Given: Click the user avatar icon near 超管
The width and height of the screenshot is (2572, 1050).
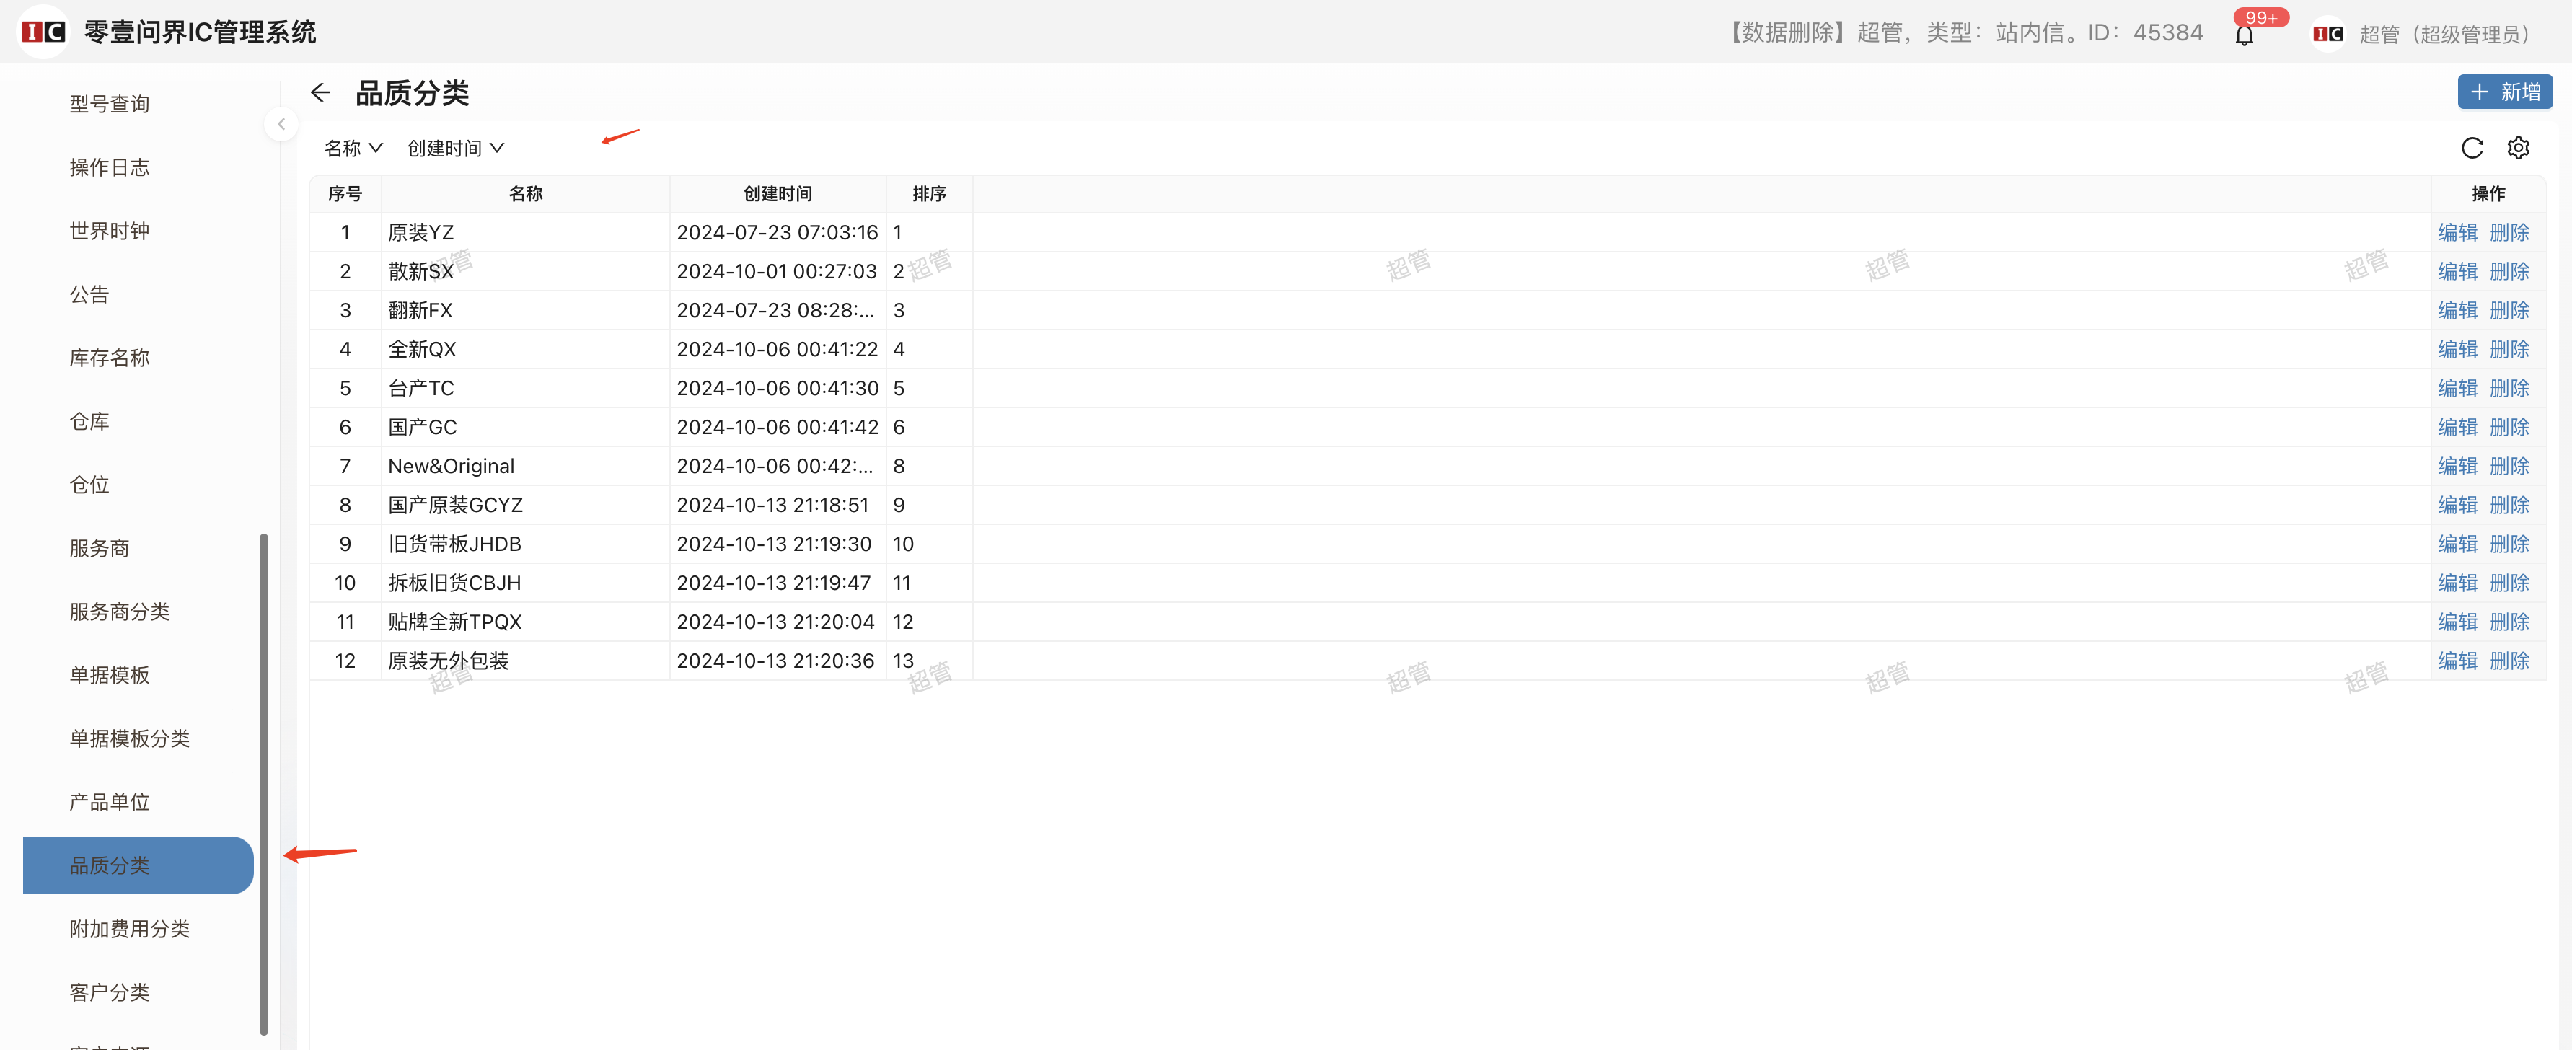Looking at the screenshot, I should tap(2327, 34).
